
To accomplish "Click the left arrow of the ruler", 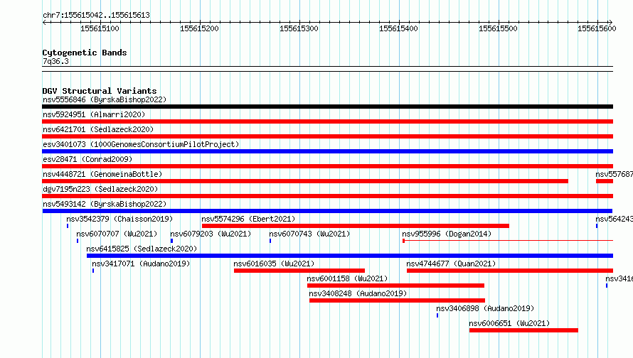I will [x=44, y=23].
